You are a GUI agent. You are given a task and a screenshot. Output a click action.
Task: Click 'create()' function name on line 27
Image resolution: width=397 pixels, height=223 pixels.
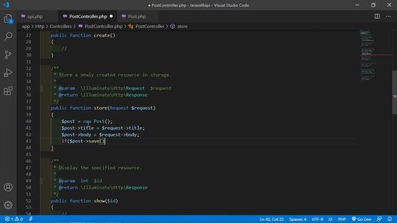point(105,35)
